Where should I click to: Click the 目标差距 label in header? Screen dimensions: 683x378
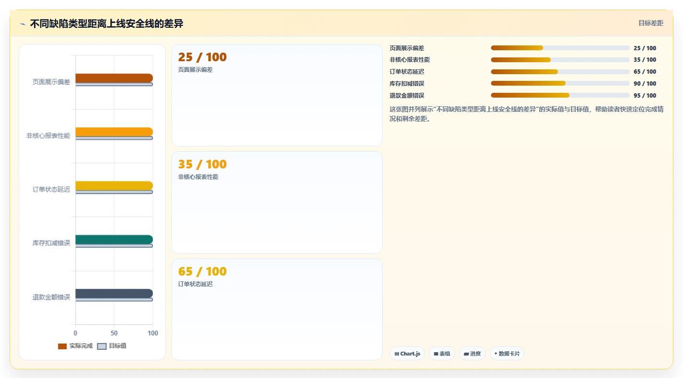click(651, 23)
